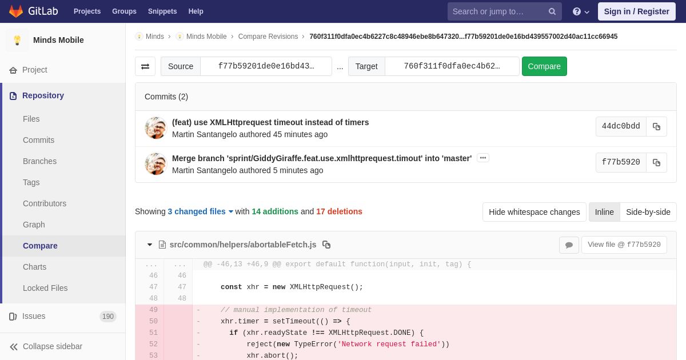Click the search magnifier icon

[x=552, y=11]
